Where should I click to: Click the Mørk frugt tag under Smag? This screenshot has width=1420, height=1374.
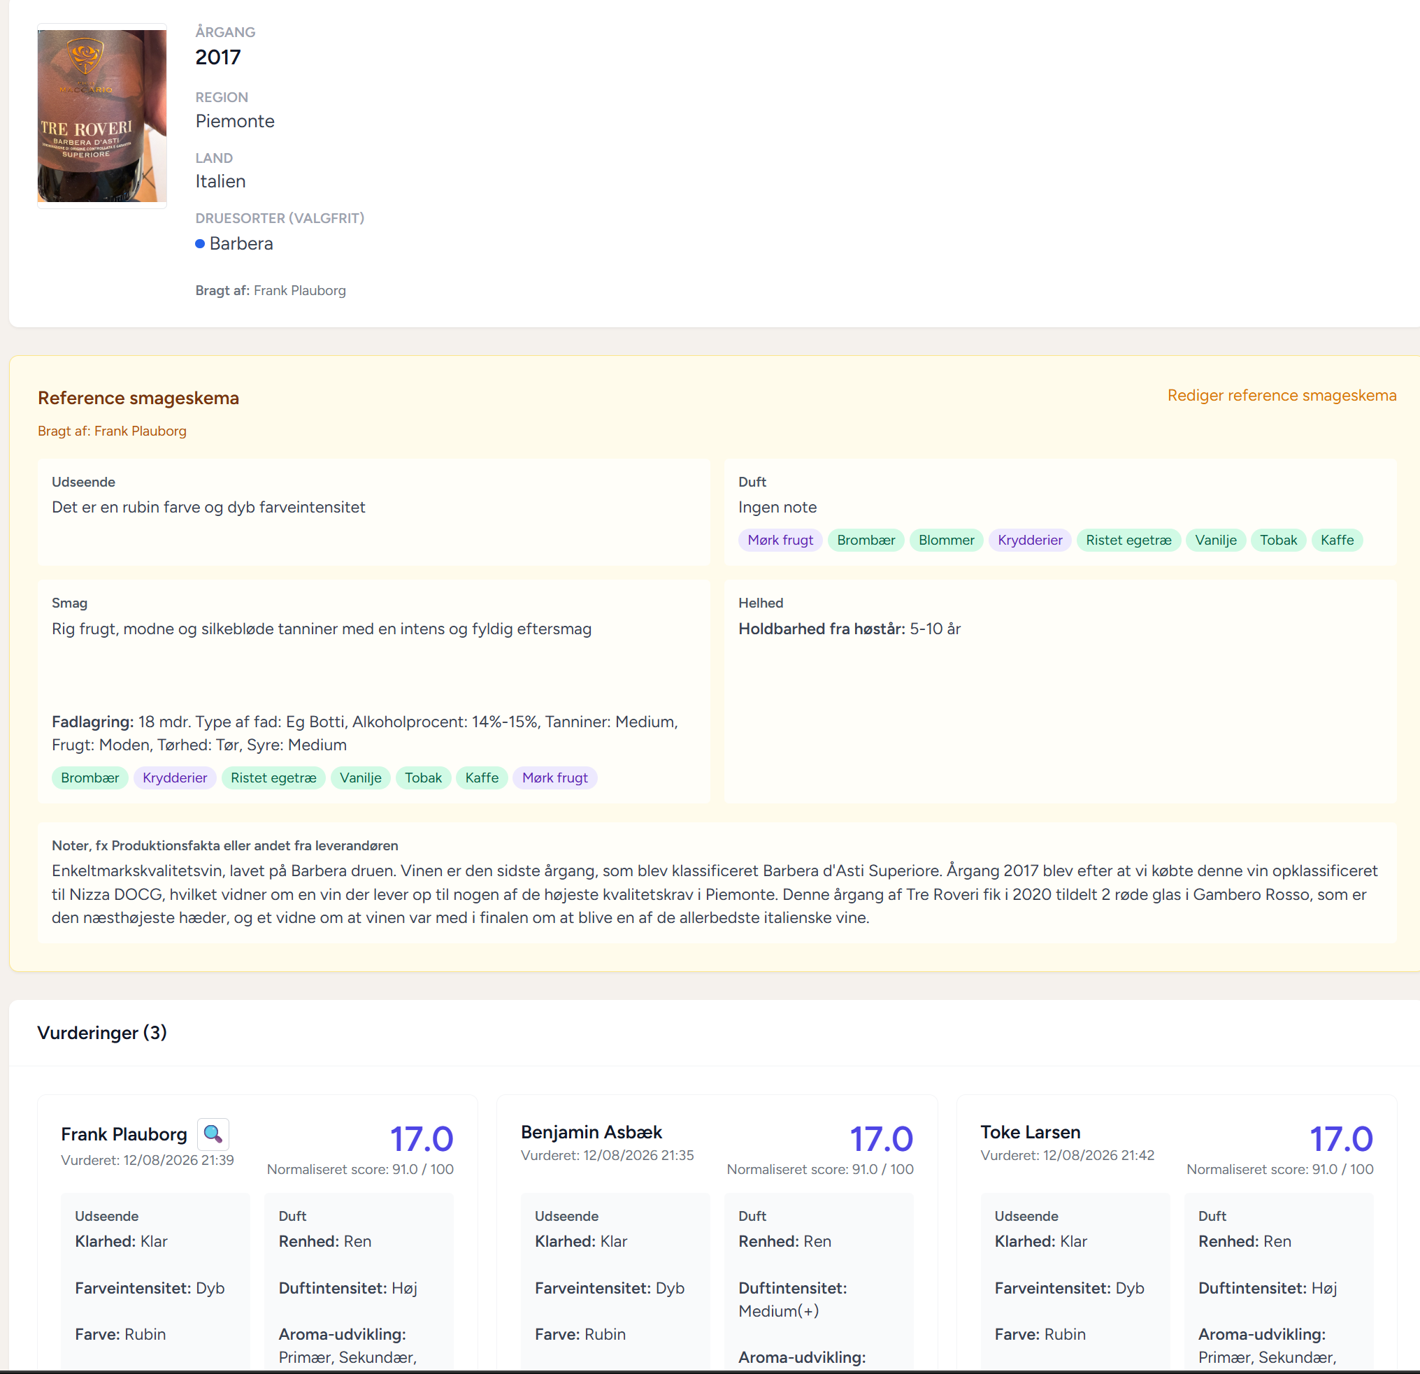tap(555, 778)
